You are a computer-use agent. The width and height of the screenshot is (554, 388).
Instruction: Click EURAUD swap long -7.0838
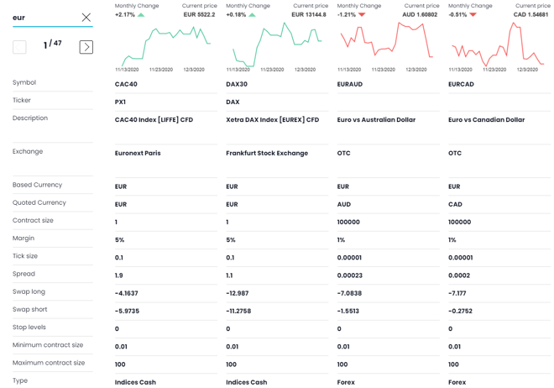349,293
